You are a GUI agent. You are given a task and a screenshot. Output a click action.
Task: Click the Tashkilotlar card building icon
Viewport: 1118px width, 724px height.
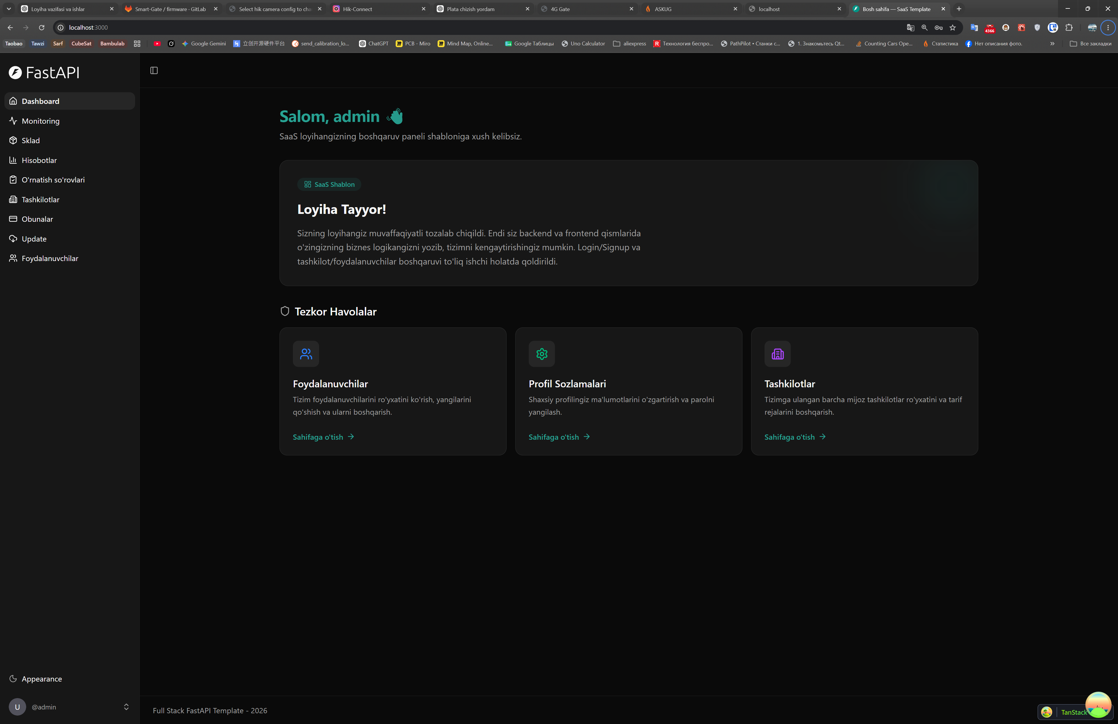pos(777,354)
